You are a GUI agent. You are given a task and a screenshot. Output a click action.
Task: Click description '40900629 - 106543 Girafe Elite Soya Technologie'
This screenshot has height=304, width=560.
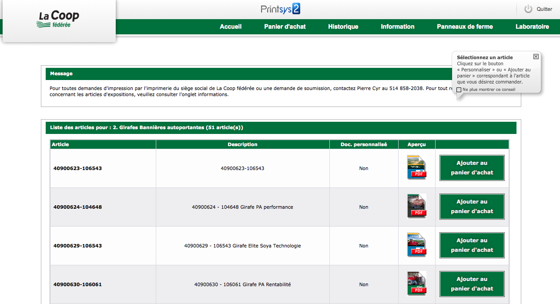click(x=242, y=246)
